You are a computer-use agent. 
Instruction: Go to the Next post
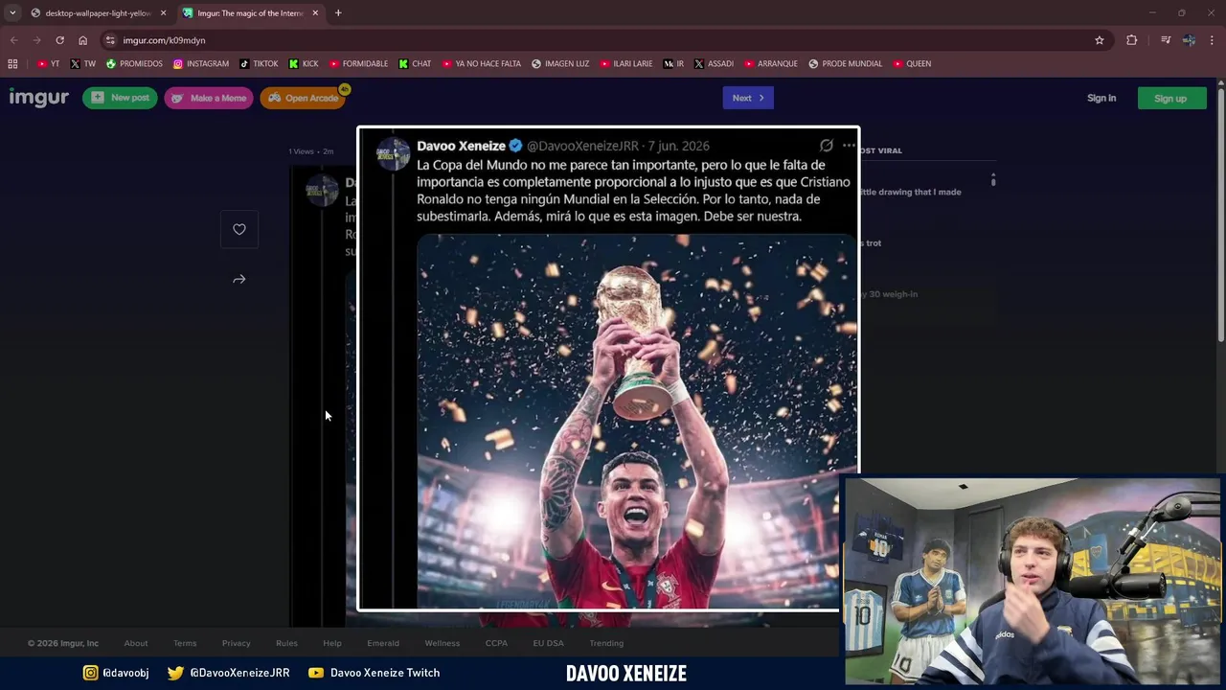[x=748, y=98]
